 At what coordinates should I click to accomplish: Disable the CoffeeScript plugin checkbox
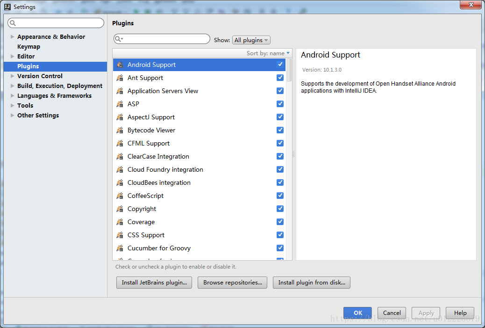pos(280,196)
